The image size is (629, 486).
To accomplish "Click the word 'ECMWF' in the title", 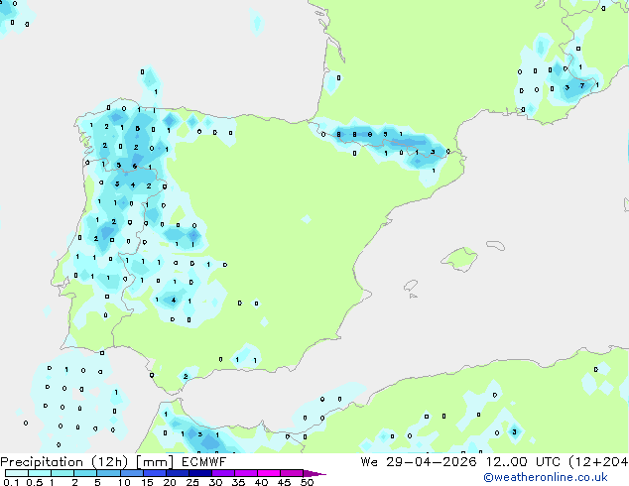I will tap(203, 462).
